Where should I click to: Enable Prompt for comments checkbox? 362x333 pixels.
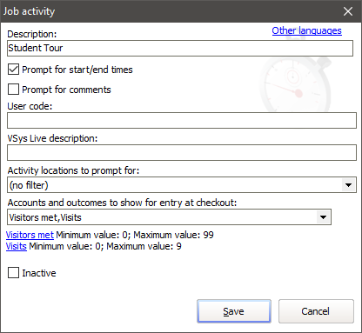pyautogui.click(x=13, y=90)
